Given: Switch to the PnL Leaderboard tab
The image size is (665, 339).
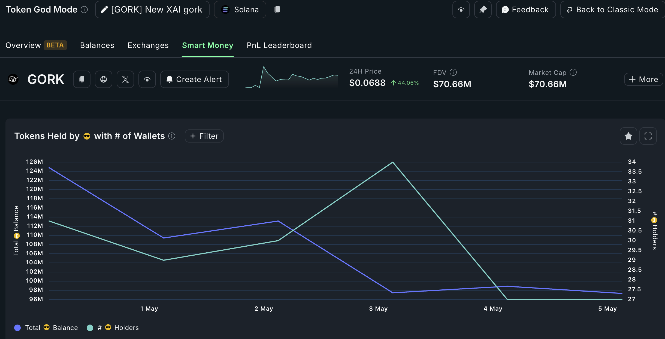Looking at the screenshot, I should pos(279,45).
